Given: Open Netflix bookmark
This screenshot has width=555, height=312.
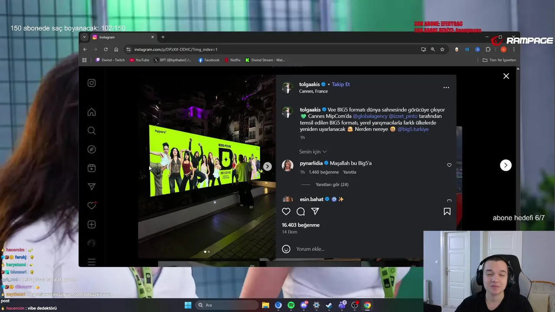Looking at the screenshot, I should [232, 60].
